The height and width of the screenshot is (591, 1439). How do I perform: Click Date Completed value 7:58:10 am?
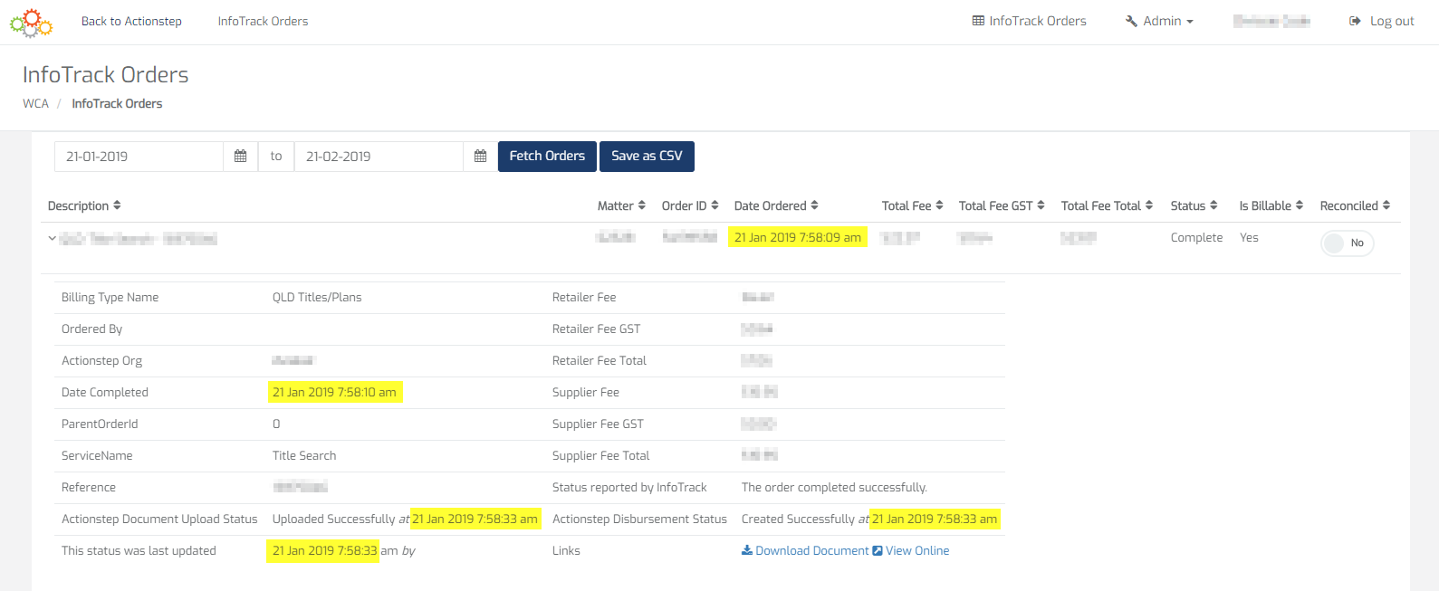pos(334,392)
